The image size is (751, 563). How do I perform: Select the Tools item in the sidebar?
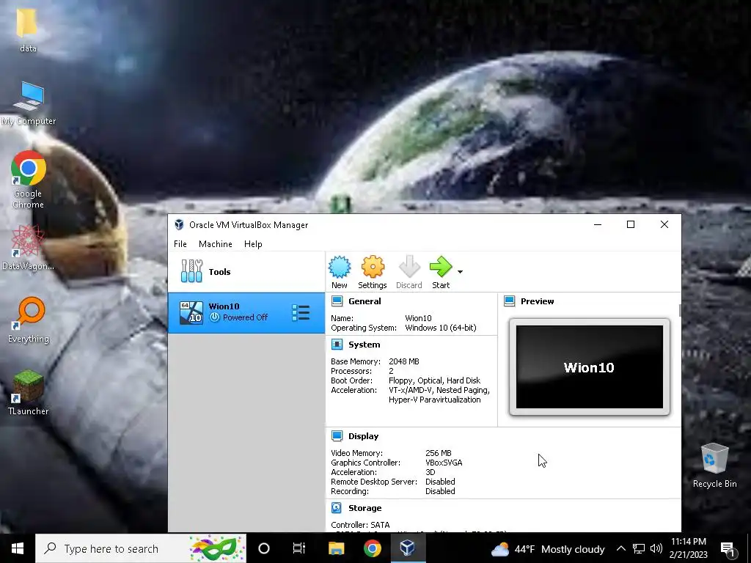(x=246, y=271)
